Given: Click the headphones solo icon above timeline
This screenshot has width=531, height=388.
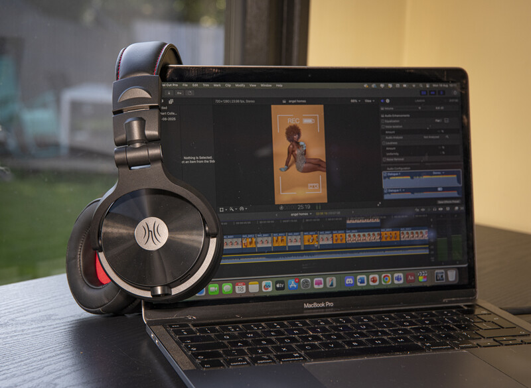Looking at the screenshot, I should click(435, 209).
